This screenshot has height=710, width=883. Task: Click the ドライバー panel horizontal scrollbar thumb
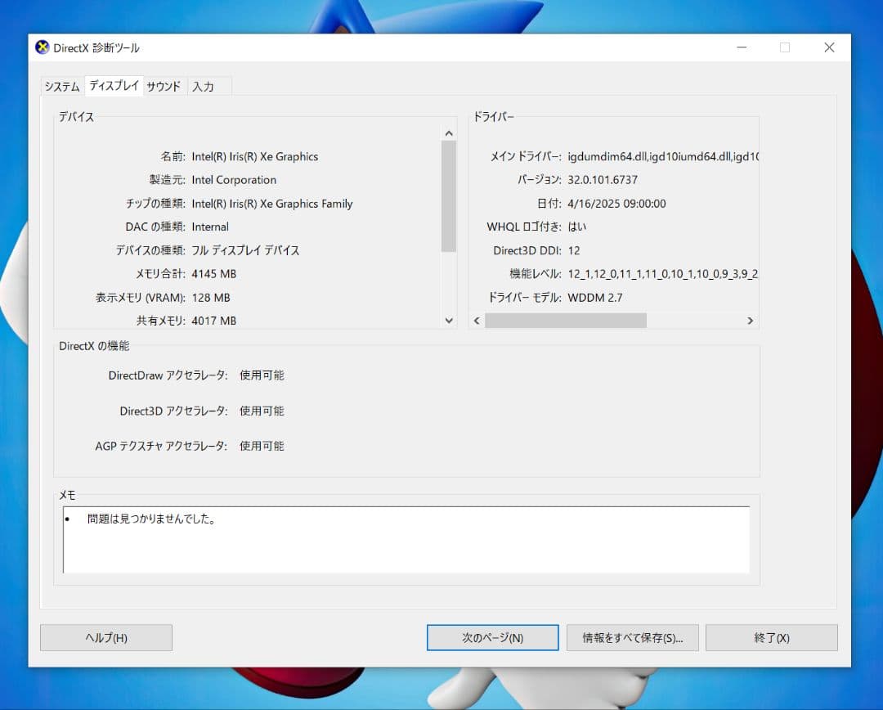point(566,321)
